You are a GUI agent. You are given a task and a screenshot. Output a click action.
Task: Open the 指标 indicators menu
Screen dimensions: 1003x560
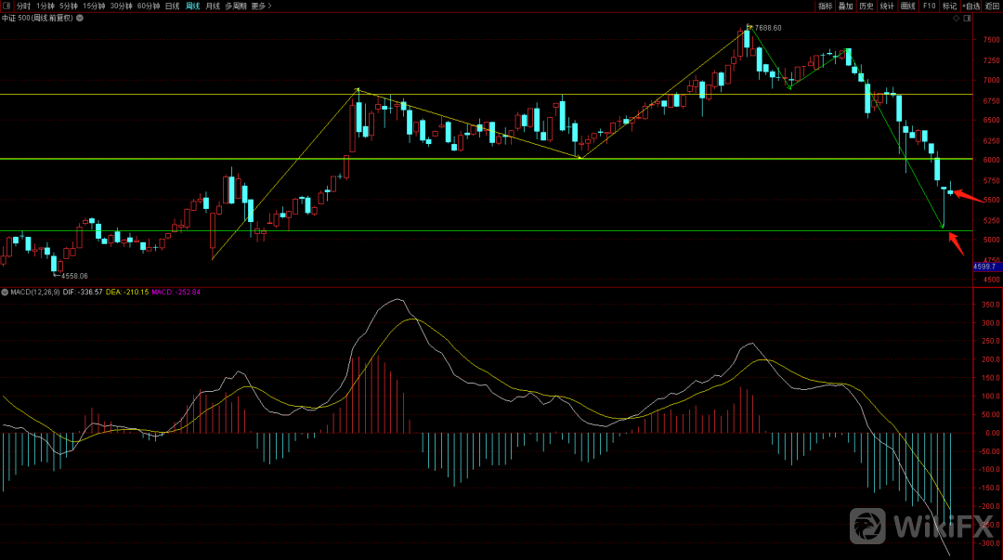(x=826, y=6)
